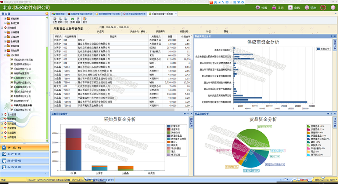Image resolution: width=338 pixels, height=184 pixels.
Task: Click the 预览 (preview) toolbar icon
Action: click(65, 21)
